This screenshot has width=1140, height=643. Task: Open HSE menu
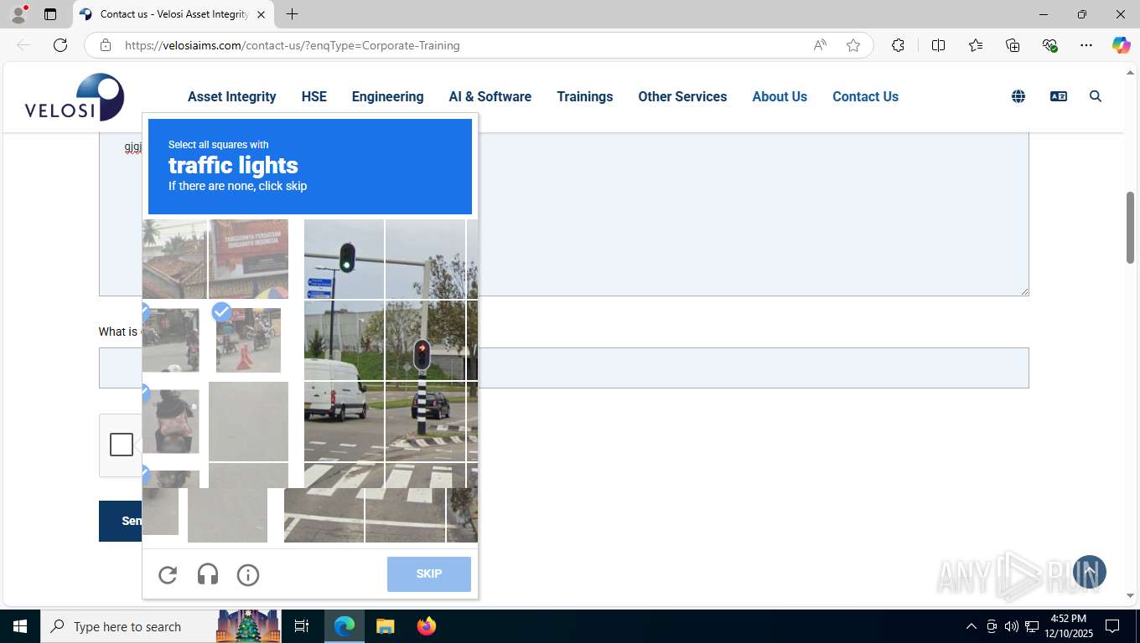tap(314, 96)
